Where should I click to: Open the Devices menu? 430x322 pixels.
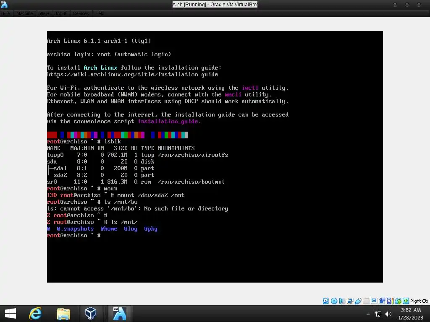[x=81, y=13]
